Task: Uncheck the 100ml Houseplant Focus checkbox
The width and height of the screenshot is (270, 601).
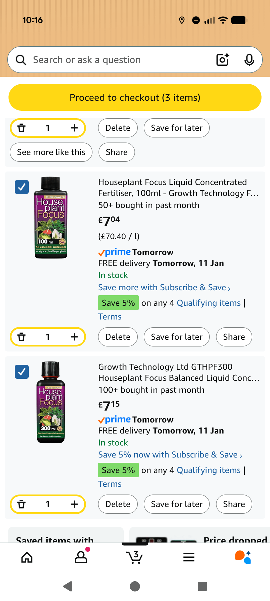Action: (22, 187)
